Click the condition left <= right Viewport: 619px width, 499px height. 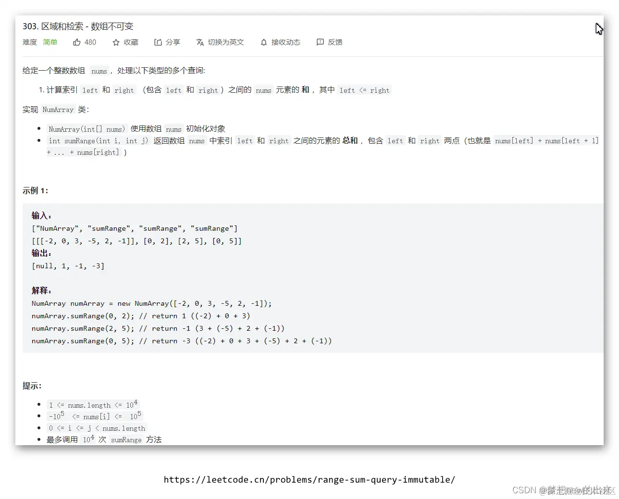coord(364,90)
